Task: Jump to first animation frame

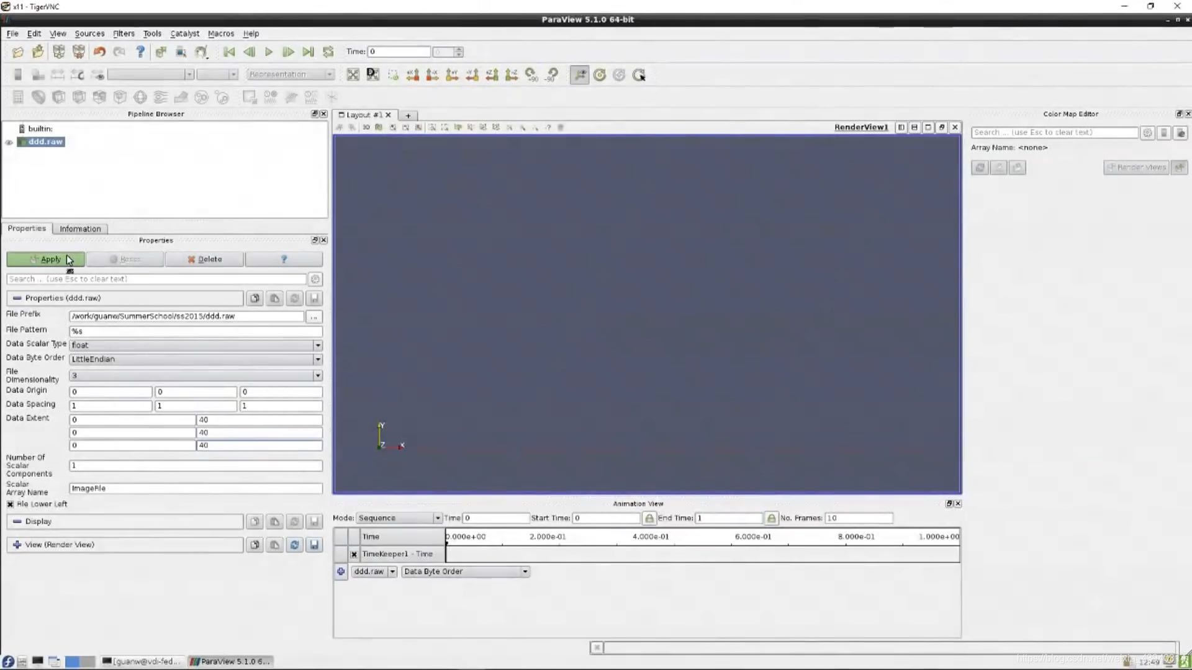Action: pyautogui.click(x=229, y=52)
